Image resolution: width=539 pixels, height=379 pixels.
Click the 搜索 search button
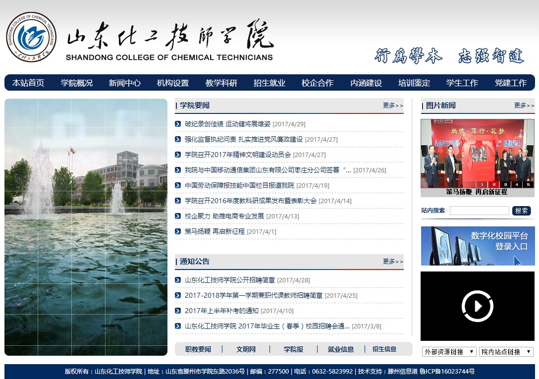(521, 211)
